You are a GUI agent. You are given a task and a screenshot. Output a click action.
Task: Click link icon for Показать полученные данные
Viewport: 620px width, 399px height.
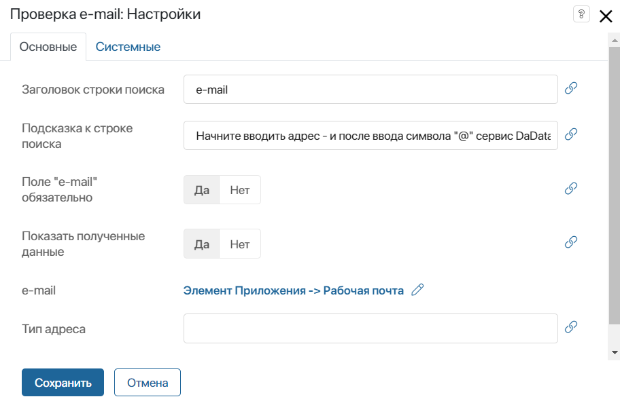click(x=570, y=242)
